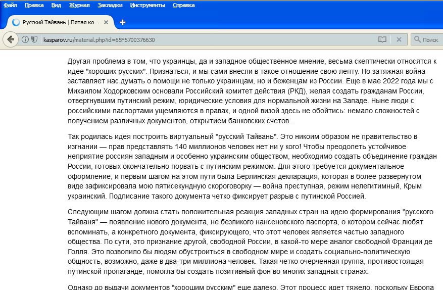Open the Инструменты menu
Screen dimensions: 443x290
click(x=147, y=5)
